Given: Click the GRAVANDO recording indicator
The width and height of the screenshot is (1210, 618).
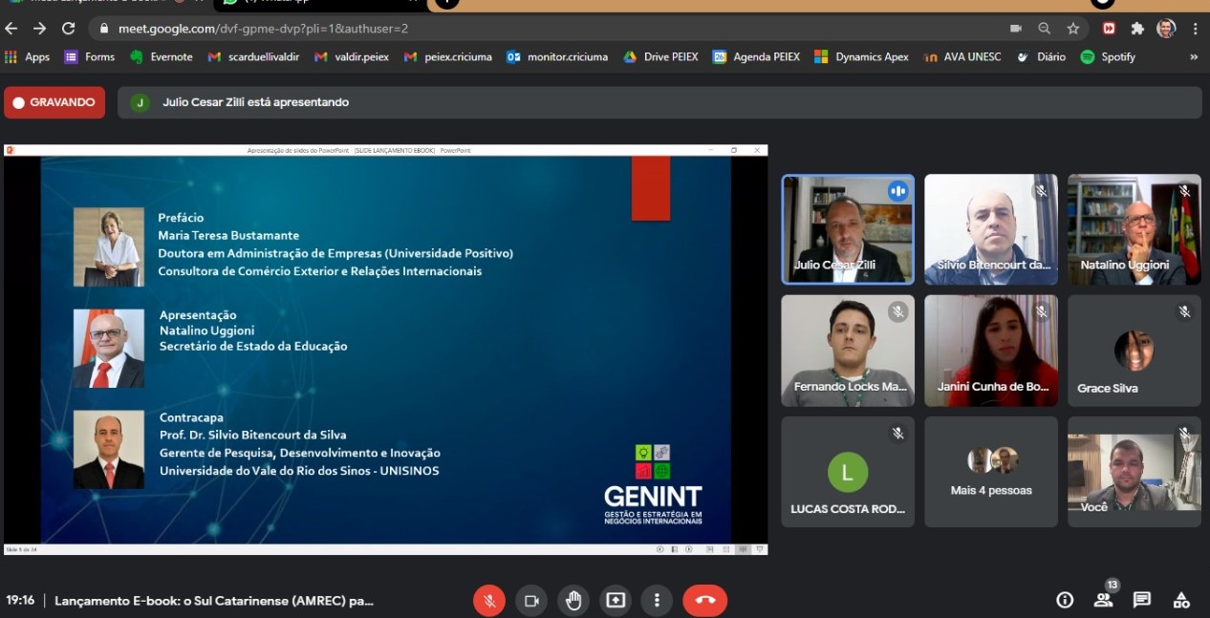Looking at the screenshot, I should coord(54,102).
